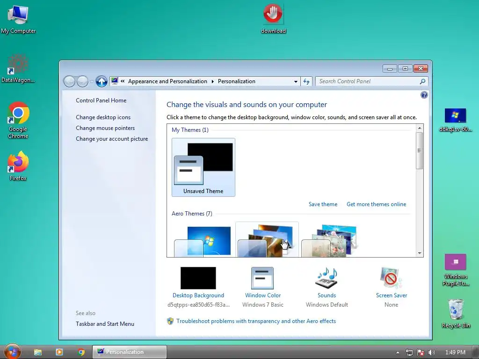Click Desktop Background link text

point(198,295)
